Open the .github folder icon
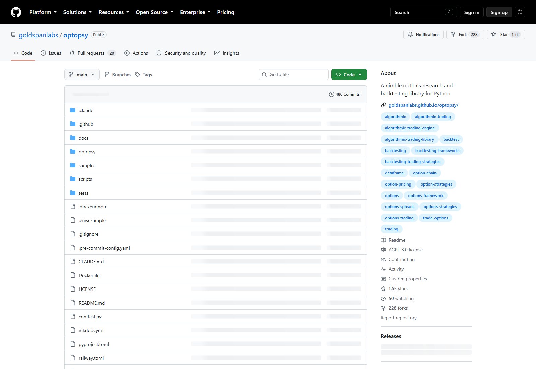 [x=73, y=124]
